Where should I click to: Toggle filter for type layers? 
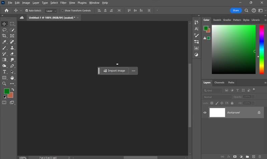click(x=238, y=90)
